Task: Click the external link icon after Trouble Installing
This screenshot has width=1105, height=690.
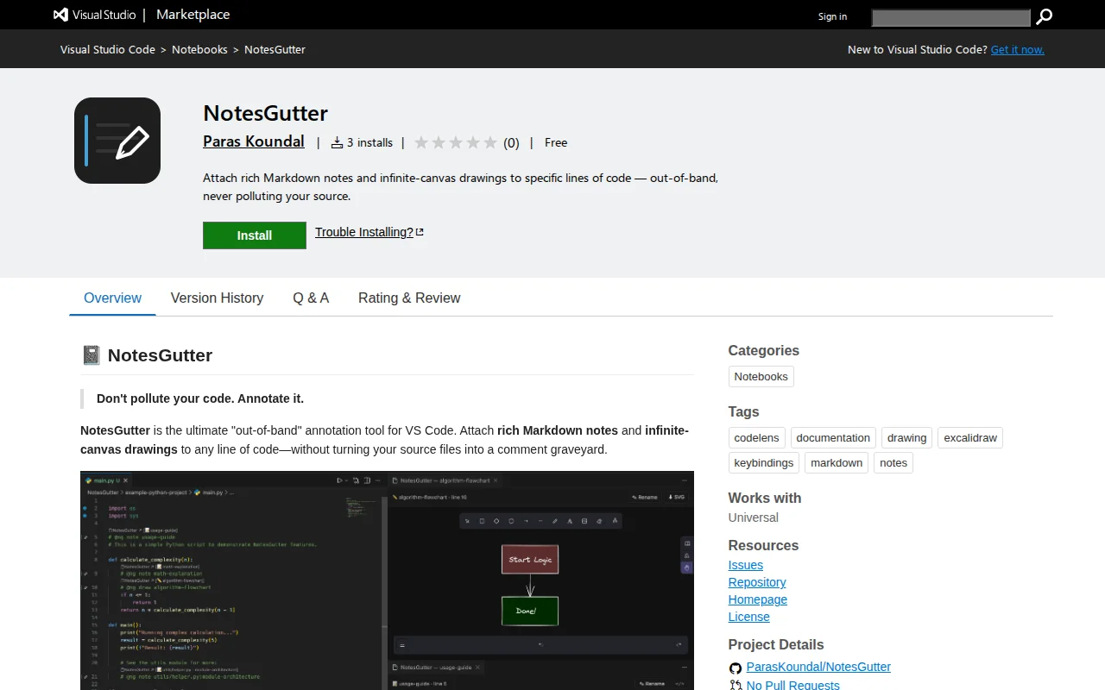Action: pos(420,232)
